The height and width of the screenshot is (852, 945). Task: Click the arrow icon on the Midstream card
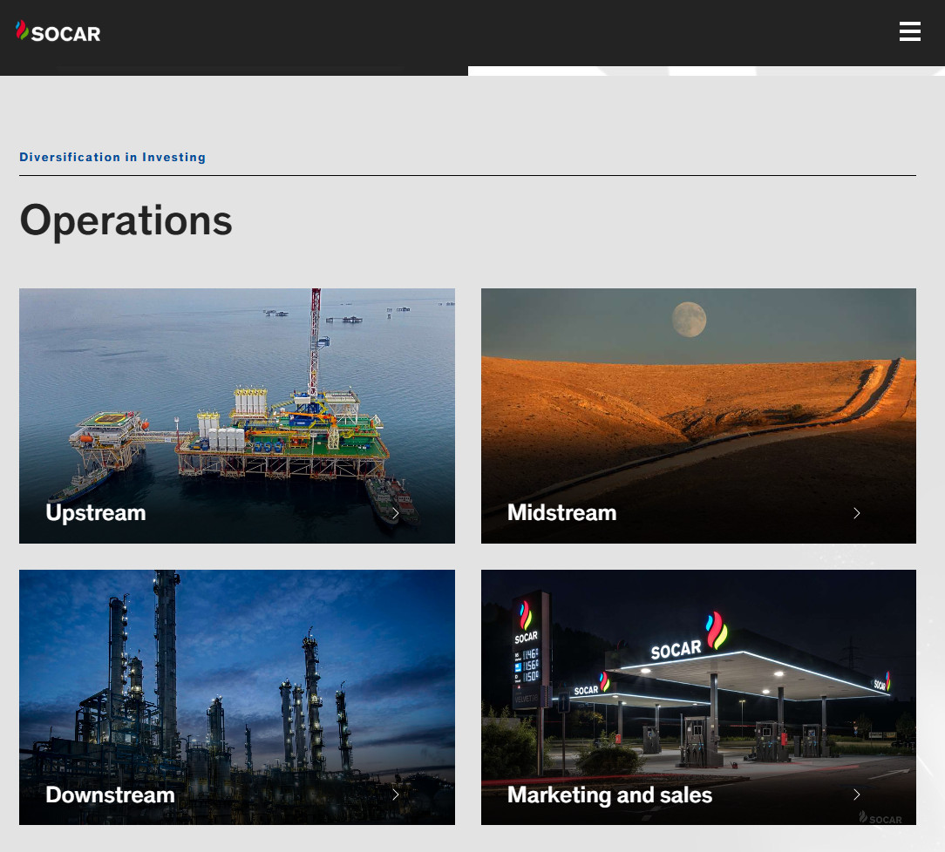pos(856,513)
